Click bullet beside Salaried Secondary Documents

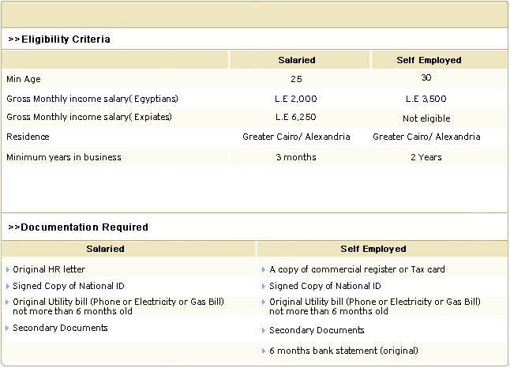(8, 328)
